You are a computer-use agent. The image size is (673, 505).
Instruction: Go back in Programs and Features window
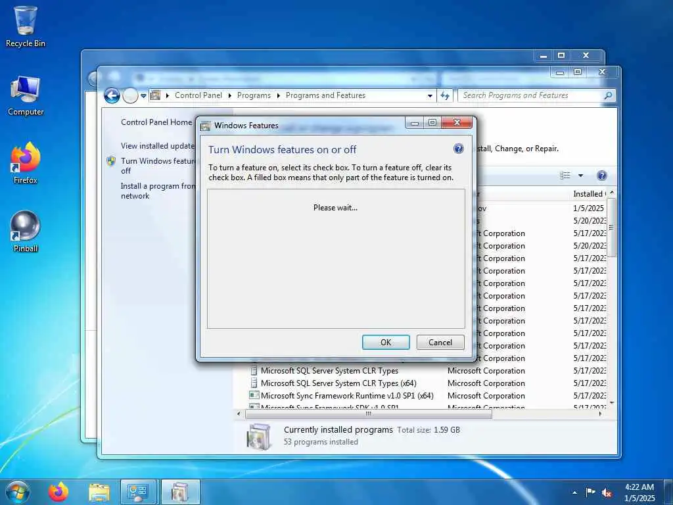(112, 96)
